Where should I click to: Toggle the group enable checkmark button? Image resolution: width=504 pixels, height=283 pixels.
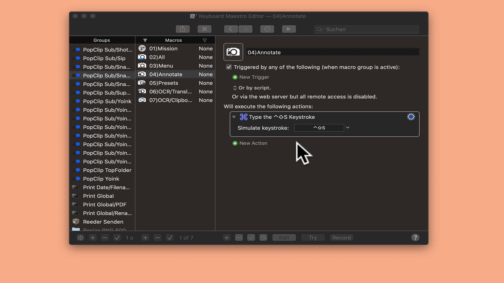(117, 237)
